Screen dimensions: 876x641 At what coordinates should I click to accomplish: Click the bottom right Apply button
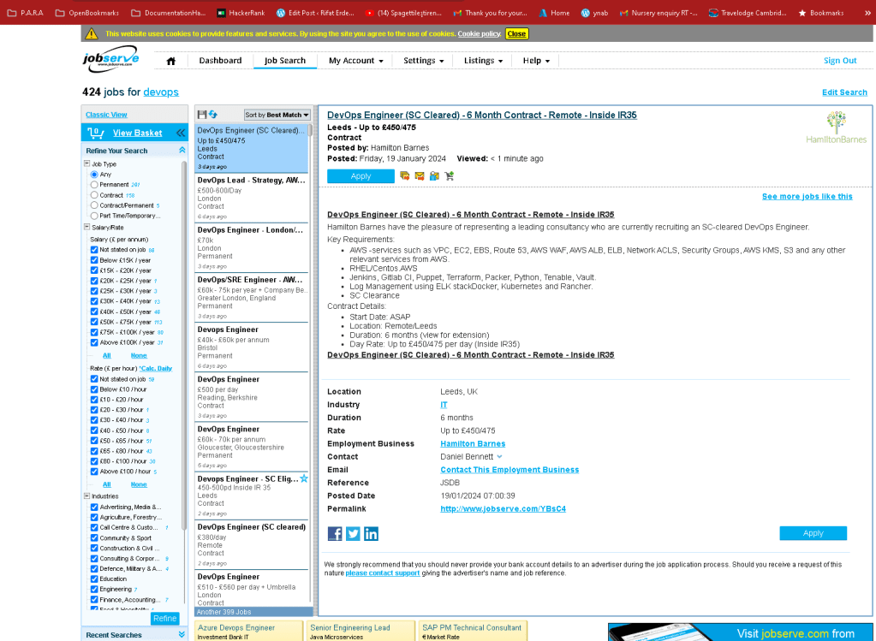(813, 533)
